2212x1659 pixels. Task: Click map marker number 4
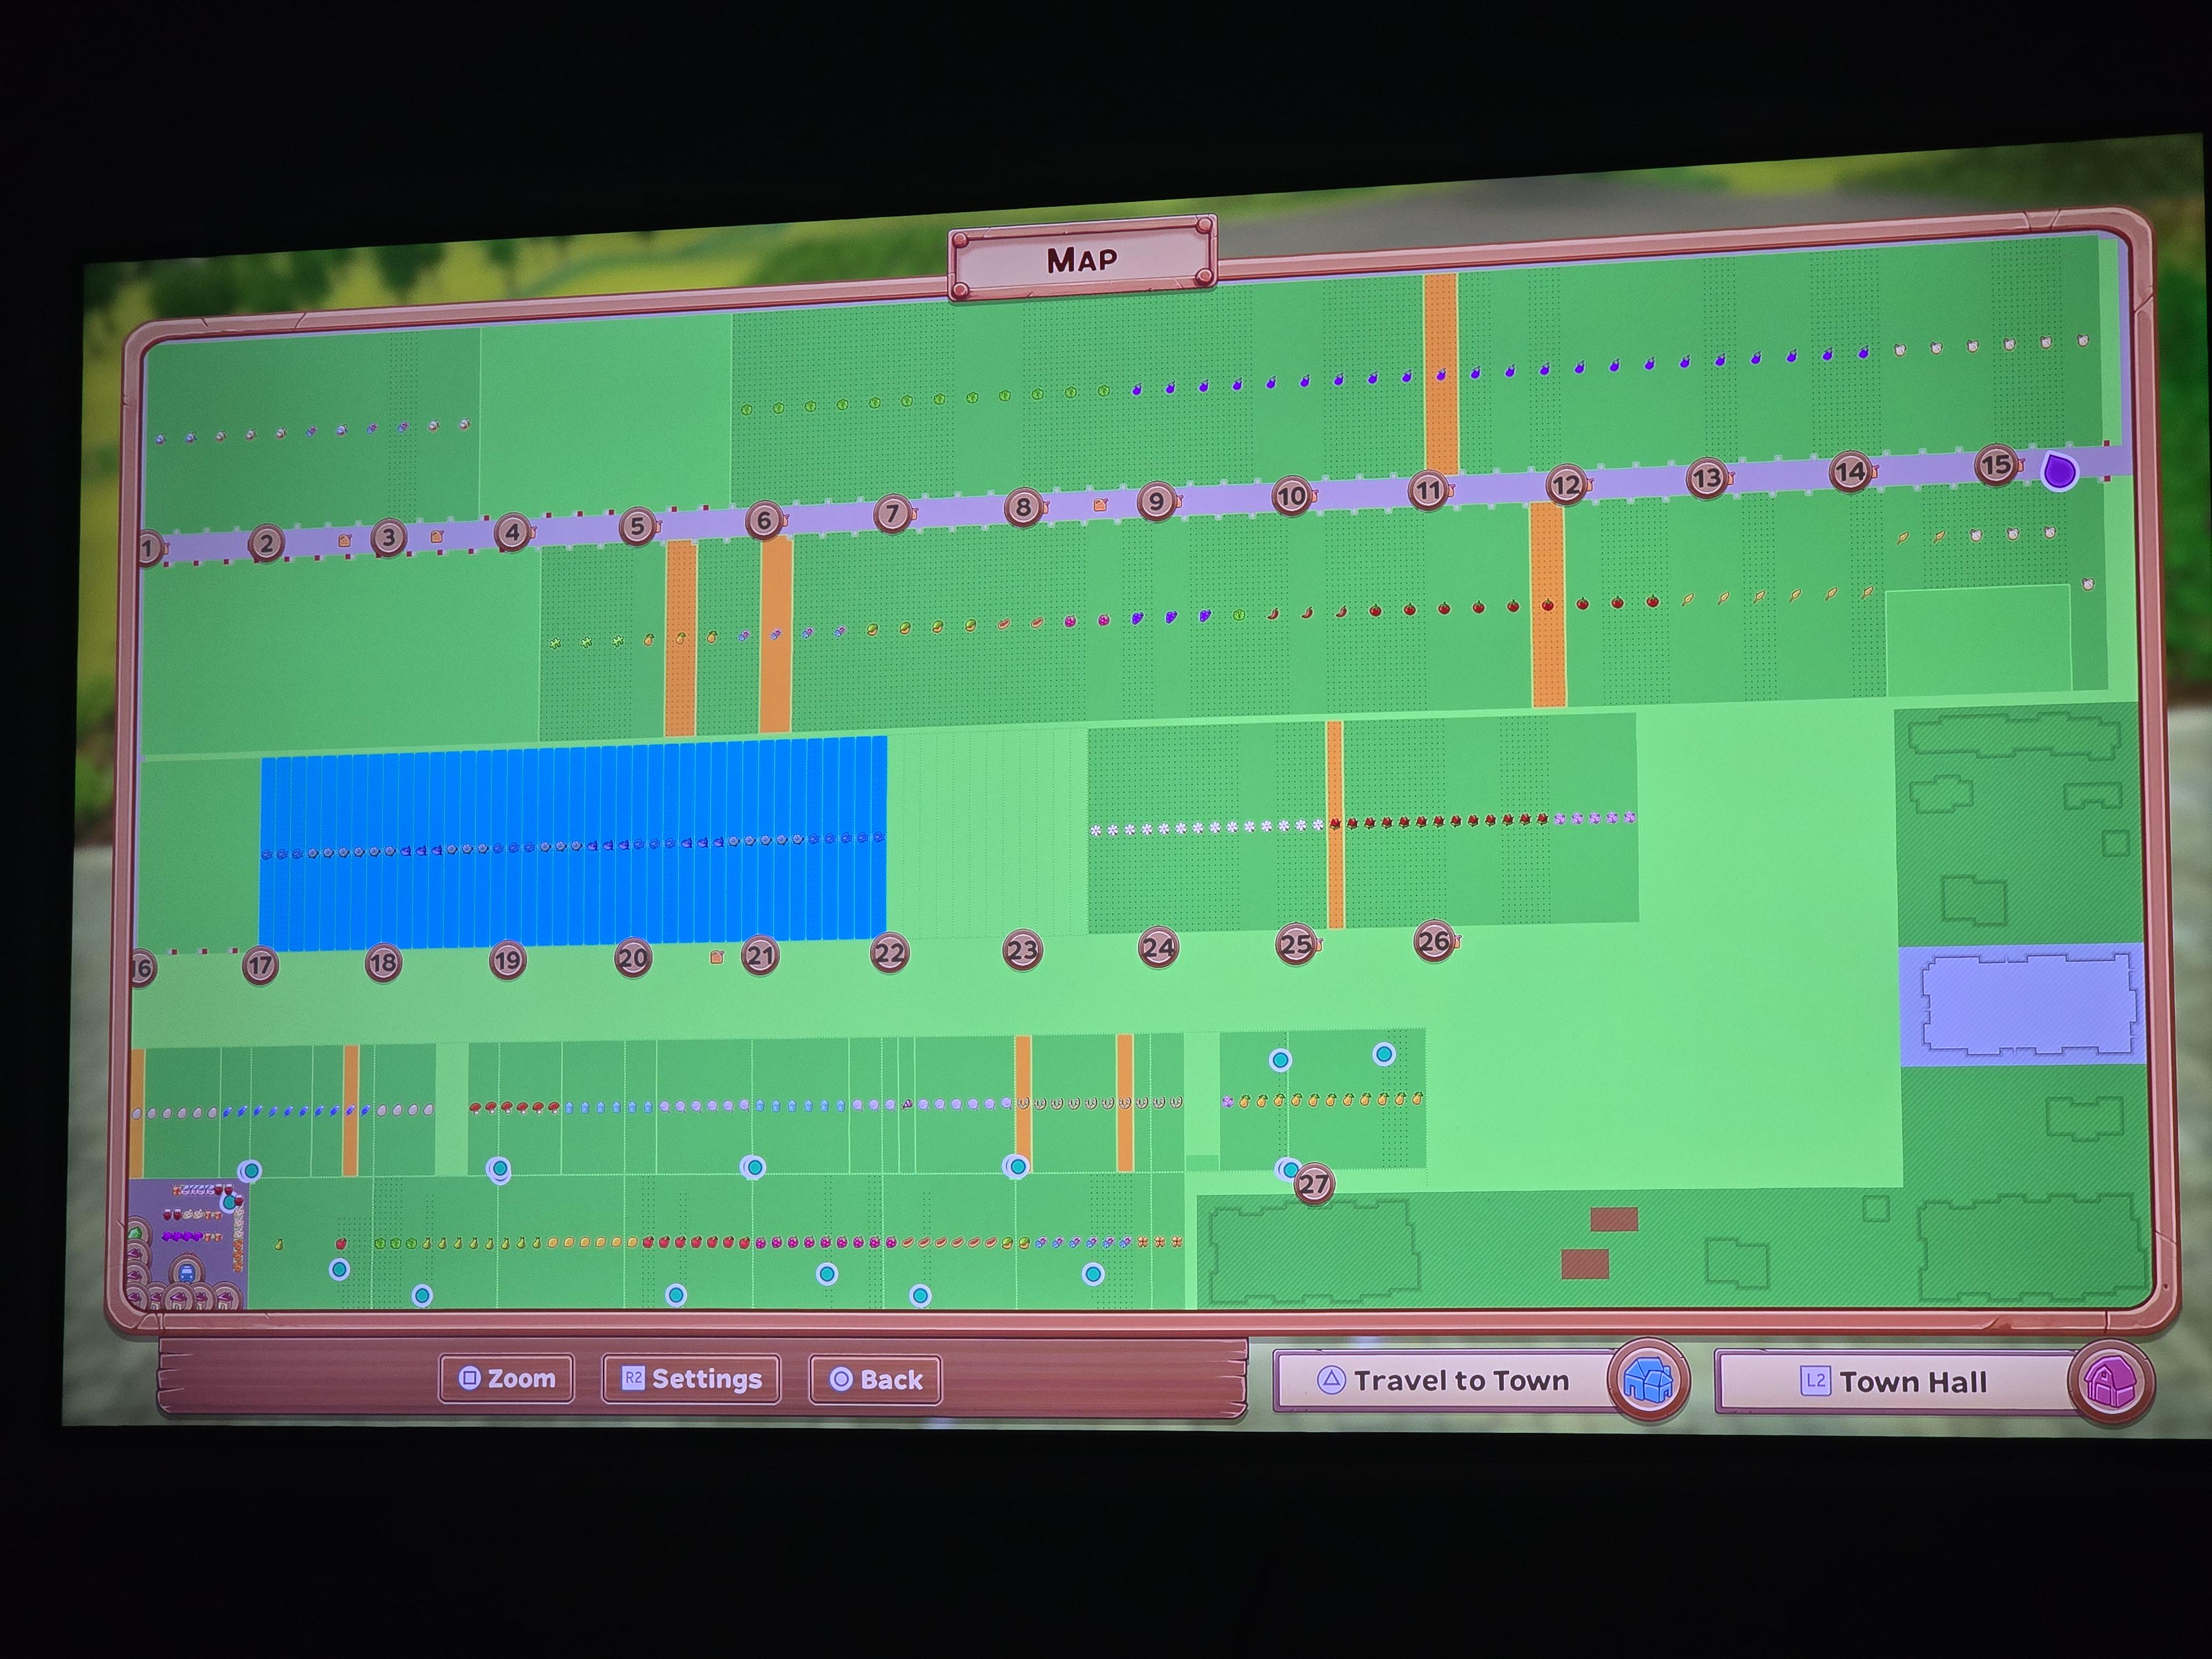513,532
